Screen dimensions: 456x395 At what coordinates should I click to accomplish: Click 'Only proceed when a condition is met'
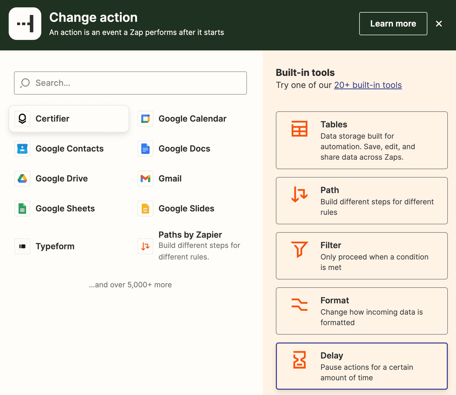point(374,262)
